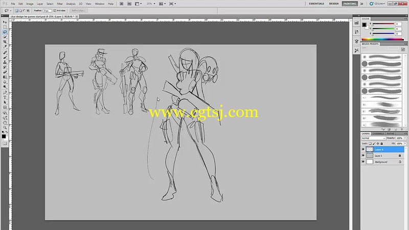Screen dimensions: 409x230
Task: Click the Painting workspace button
Action: [x=350, y=4]
